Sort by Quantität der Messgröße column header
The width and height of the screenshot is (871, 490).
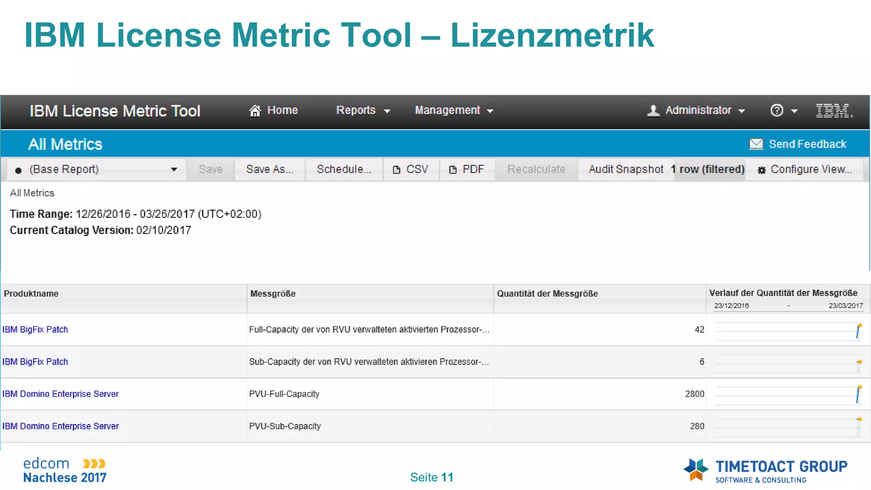coord(600,299)
